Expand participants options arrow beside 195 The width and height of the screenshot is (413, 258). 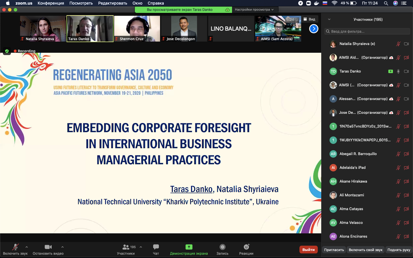pos(141,247)
